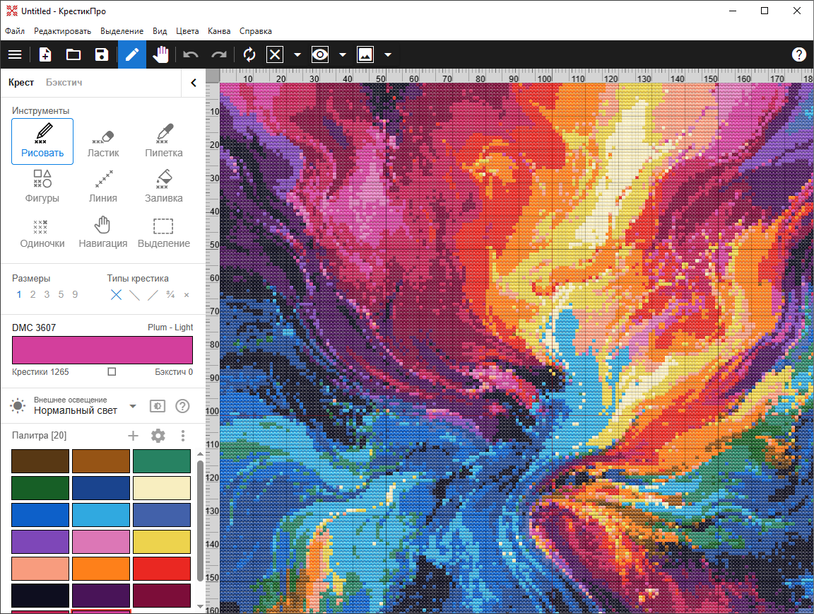
Task: Collapse the left panel with chevron
Action: click(x=194, y=83)
